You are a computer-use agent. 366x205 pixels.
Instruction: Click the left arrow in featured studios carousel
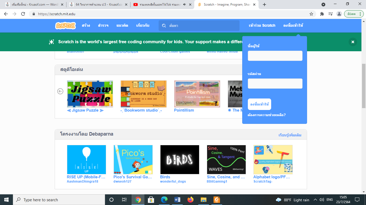point(60,91)
